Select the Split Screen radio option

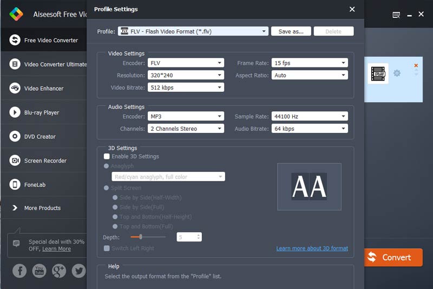[107, 188]
